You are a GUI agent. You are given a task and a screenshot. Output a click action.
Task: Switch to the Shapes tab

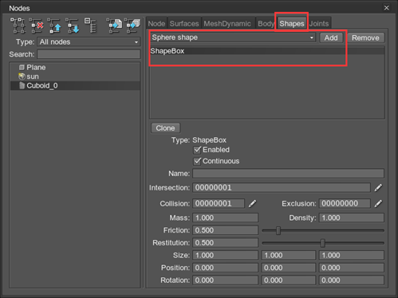[292, 24]
